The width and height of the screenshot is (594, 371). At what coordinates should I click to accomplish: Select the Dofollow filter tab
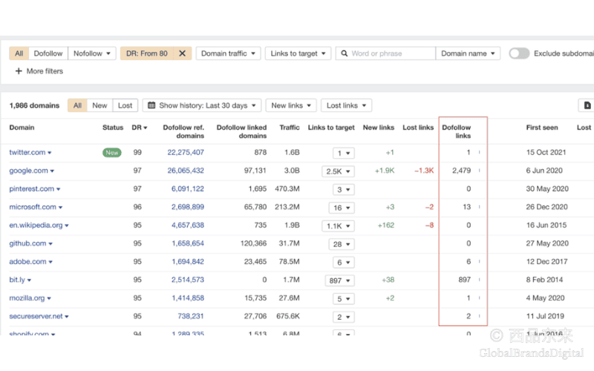click(48, 53)
